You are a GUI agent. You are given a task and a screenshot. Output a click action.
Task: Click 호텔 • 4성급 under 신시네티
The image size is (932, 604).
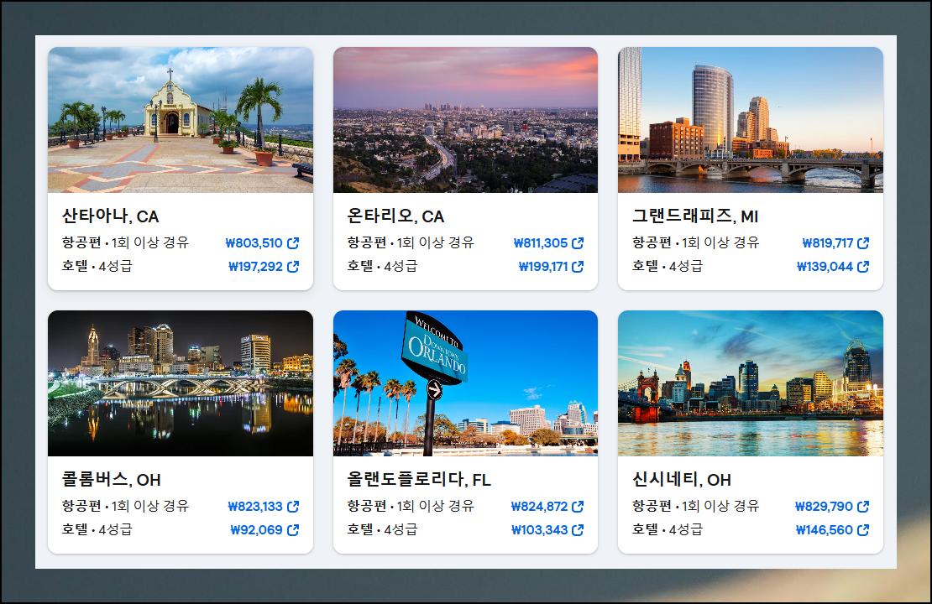[667, 529]
